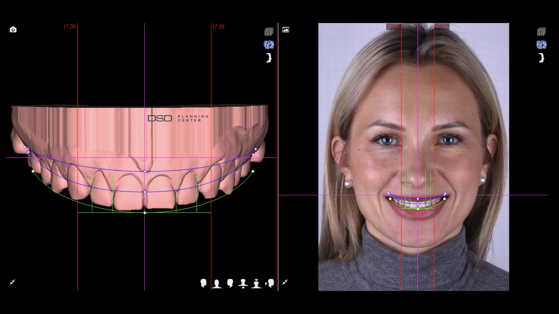The width and height of the screenshot is (559, 314).
Task: Collapse the left 3D model pane
Action: tap(13, 282)
